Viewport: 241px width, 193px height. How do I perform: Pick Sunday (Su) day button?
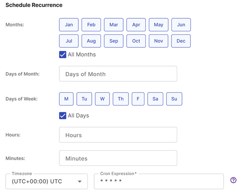pyautogui.click(x=174, y=99)
